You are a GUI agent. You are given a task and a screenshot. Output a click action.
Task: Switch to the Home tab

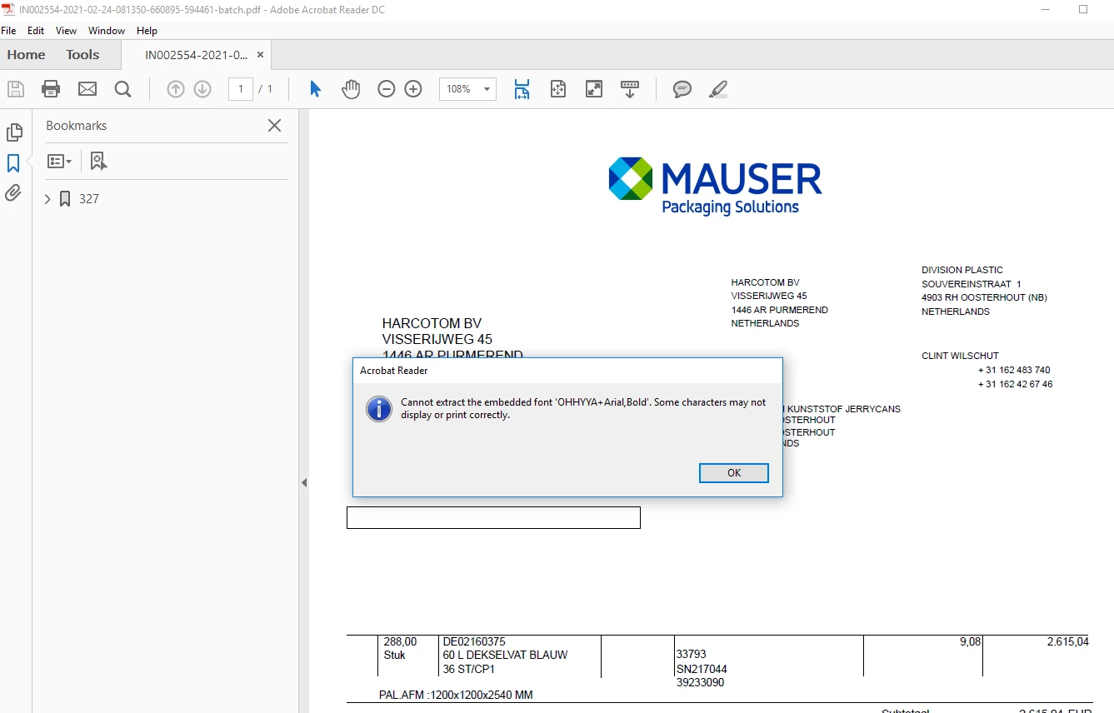27,55
